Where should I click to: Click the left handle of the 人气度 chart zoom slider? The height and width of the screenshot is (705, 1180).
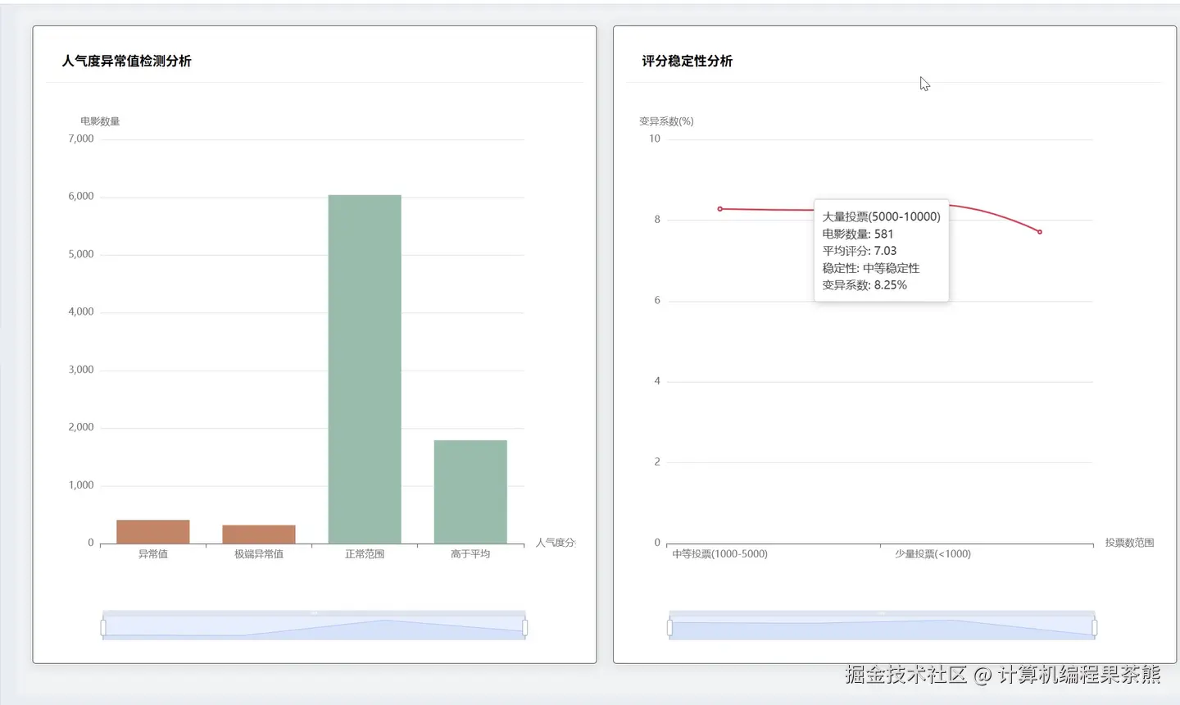pos(103,628)
